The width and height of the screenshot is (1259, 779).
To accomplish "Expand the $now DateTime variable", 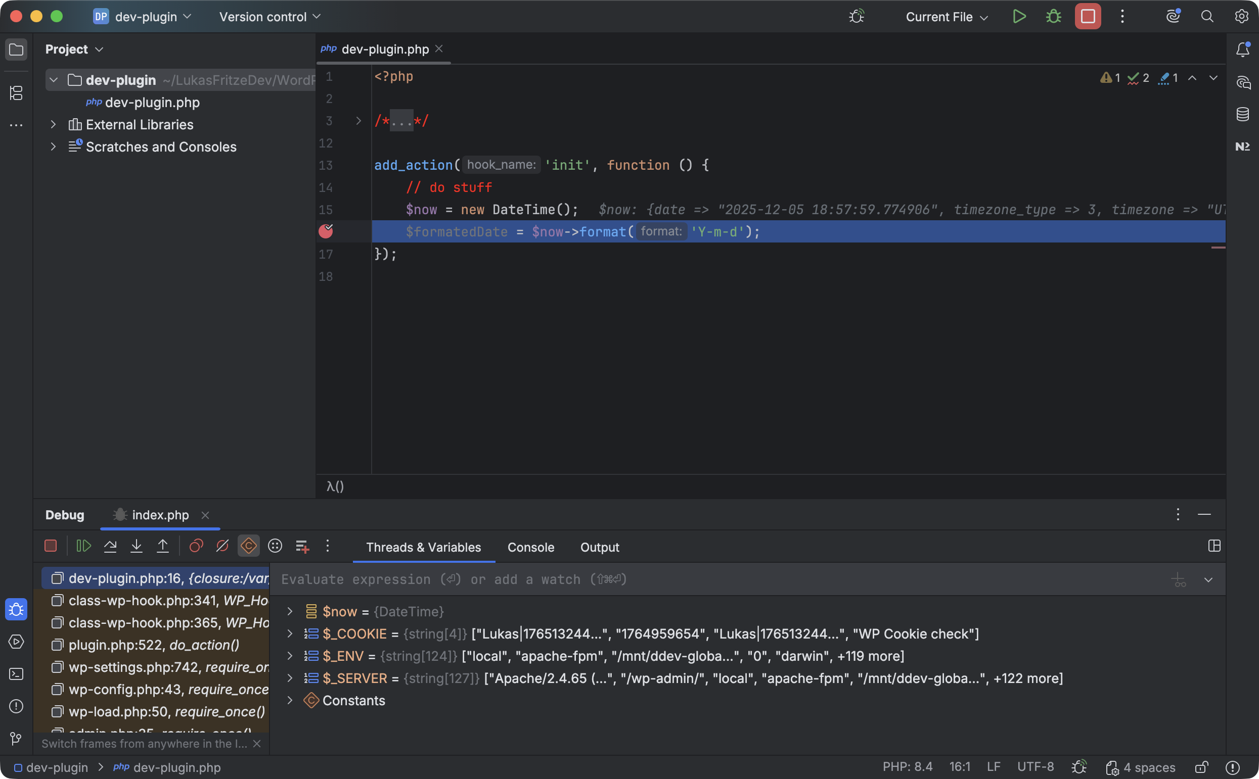I will point(290,612).
